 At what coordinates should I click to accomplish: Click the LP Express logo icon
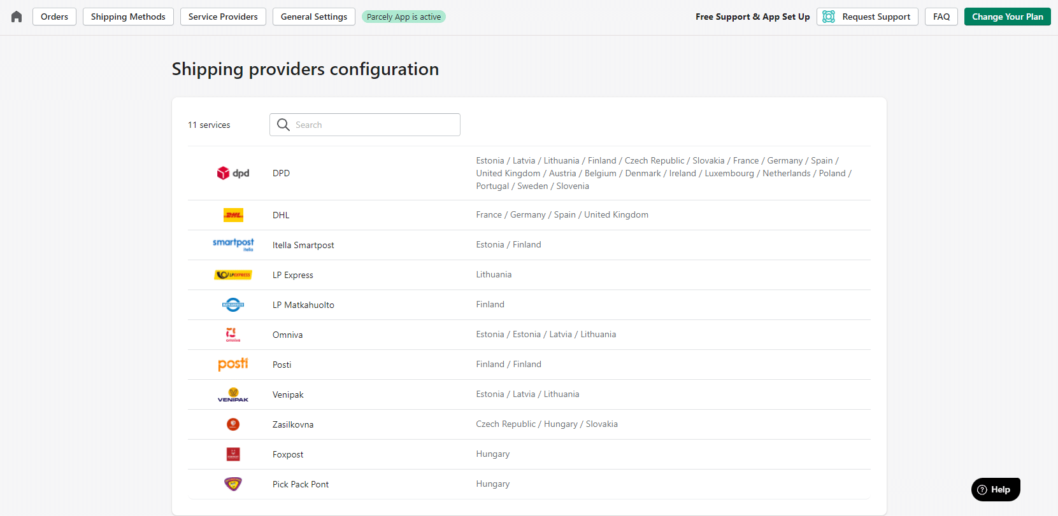tap(233, 275)
